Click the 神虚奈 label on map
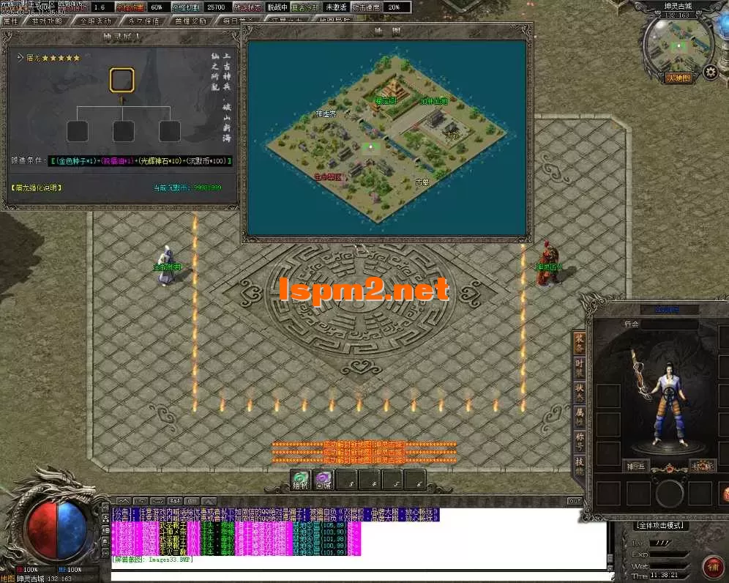This screenshot has width=729, height=583. point(326,114)
